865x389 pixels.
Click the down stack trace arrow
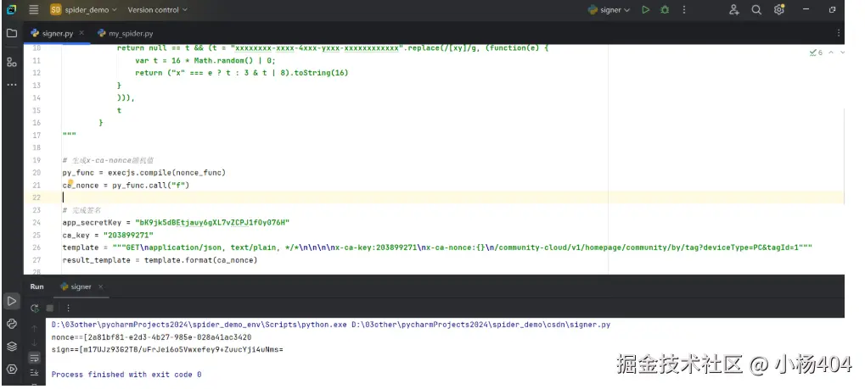pos(35,343)
